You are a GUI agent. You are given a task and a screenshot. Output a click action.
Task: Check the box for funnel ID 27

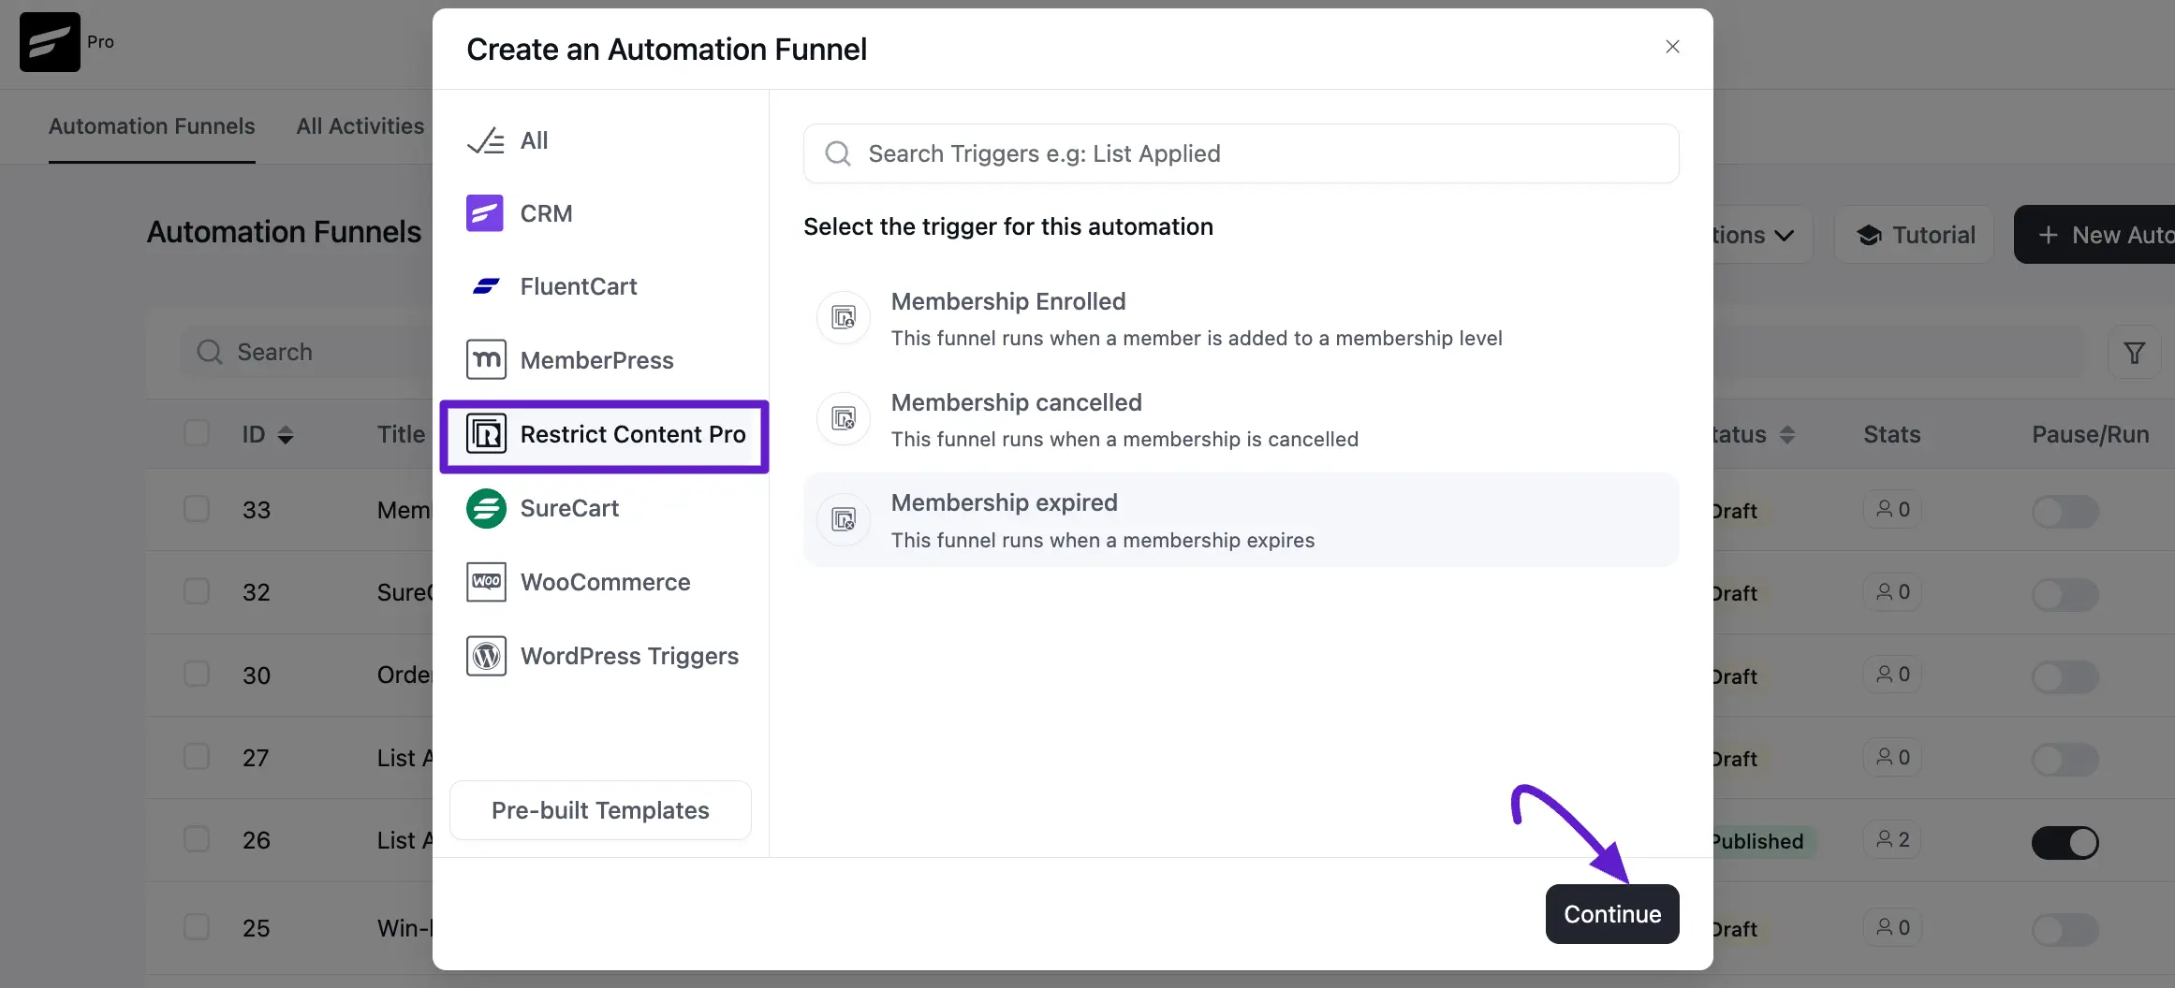coord(197,756)
